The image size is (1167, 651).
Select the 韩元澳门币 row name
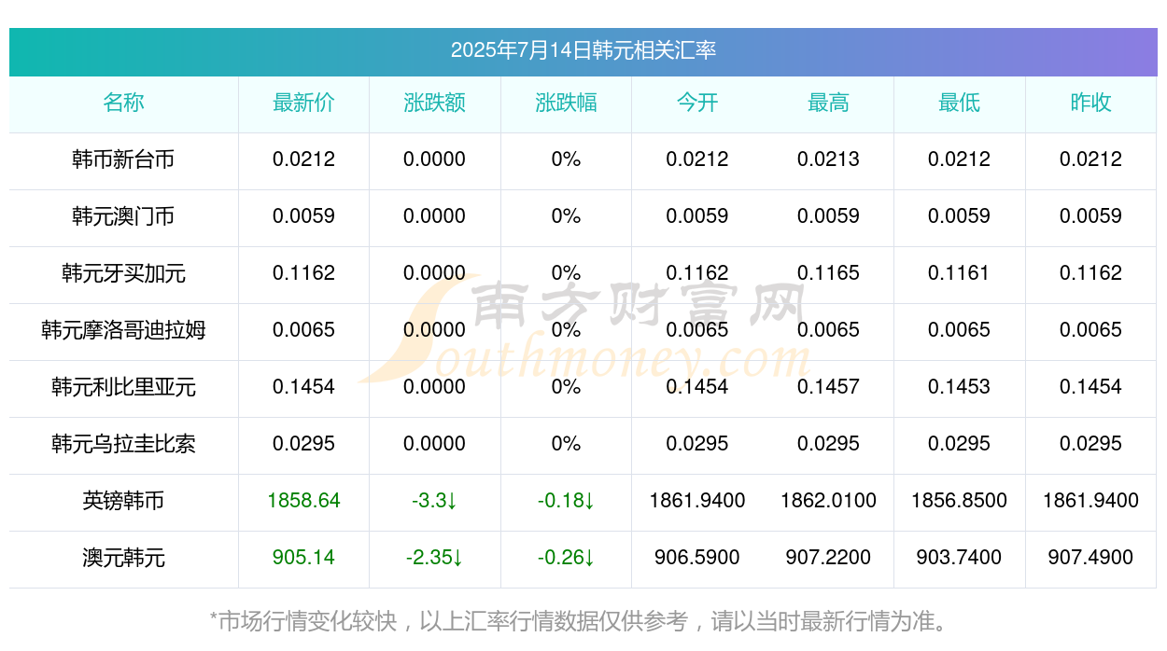pyautogui.click(x=123, y=216)
